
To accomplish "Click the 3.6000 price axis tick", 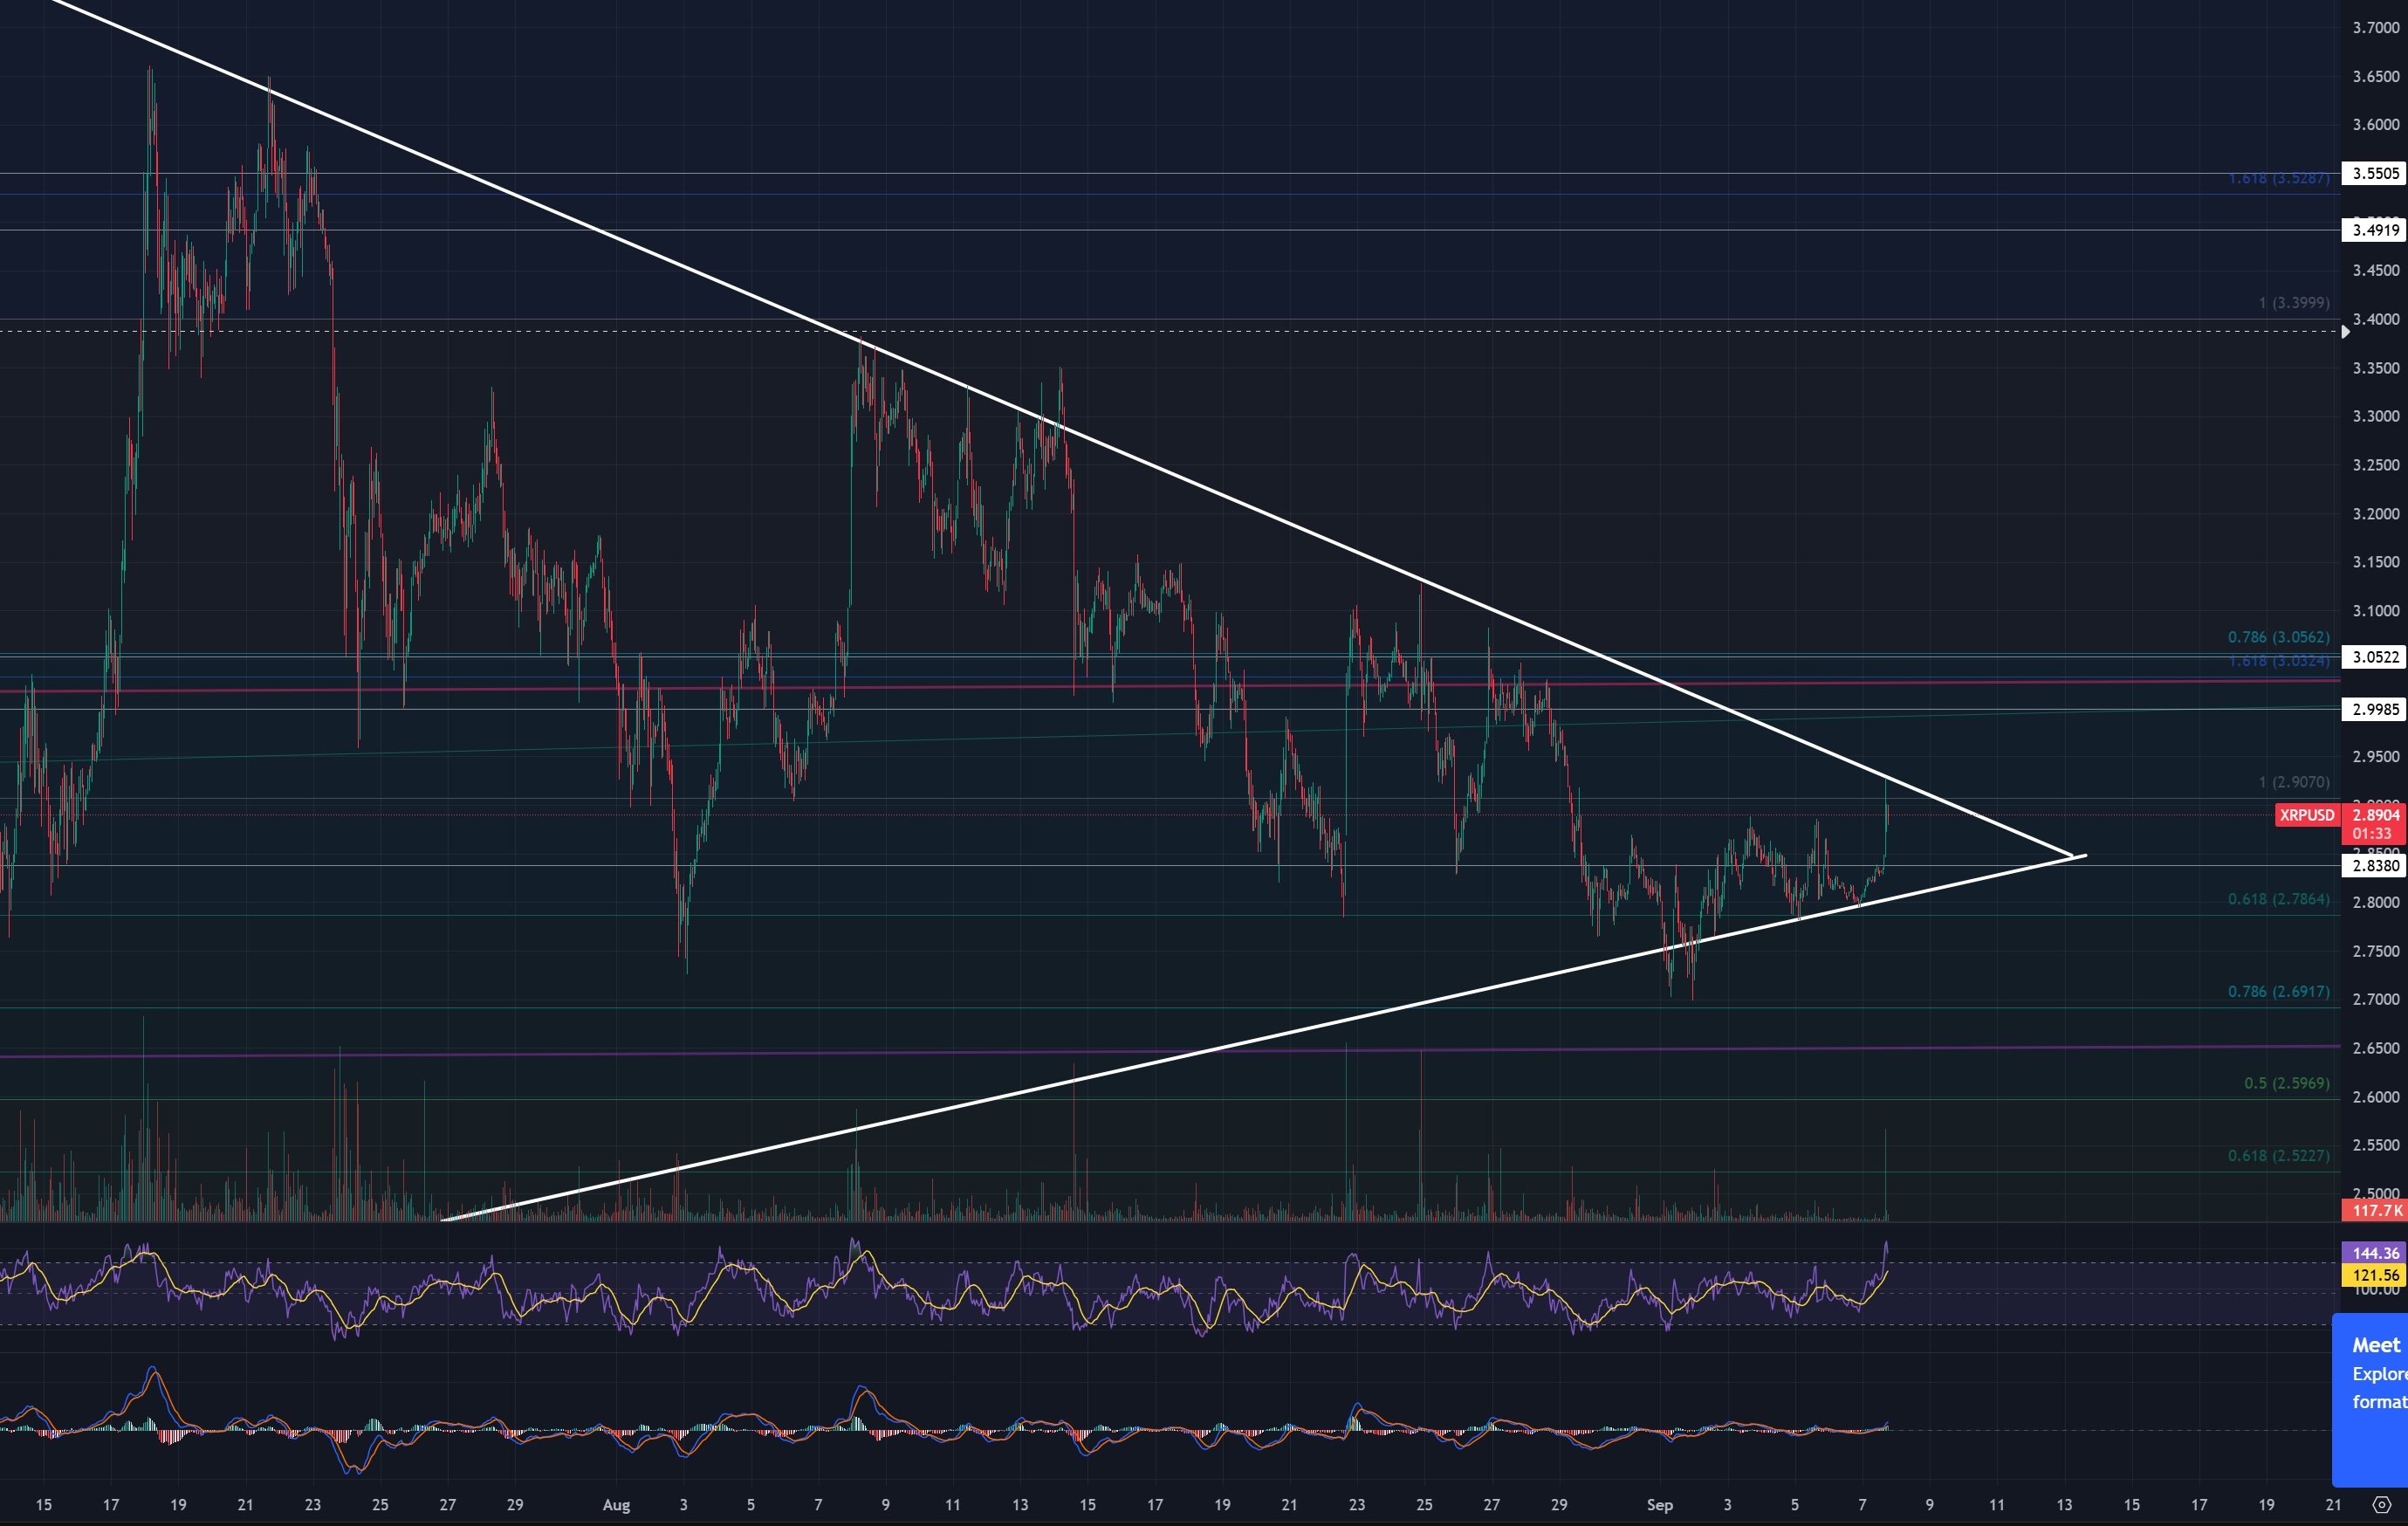I will (2375, 125).
